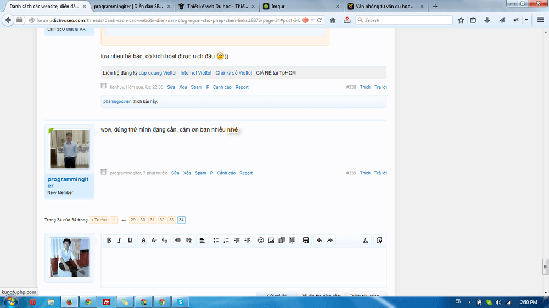Open the bookmarks star icon
Viewport: 549px width, 308px height.
click(461, 20)
